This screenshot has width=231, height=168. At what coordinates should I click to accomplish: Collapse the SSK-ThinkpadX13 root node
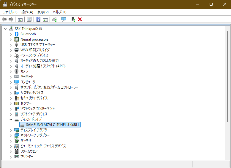coord(5,29)
